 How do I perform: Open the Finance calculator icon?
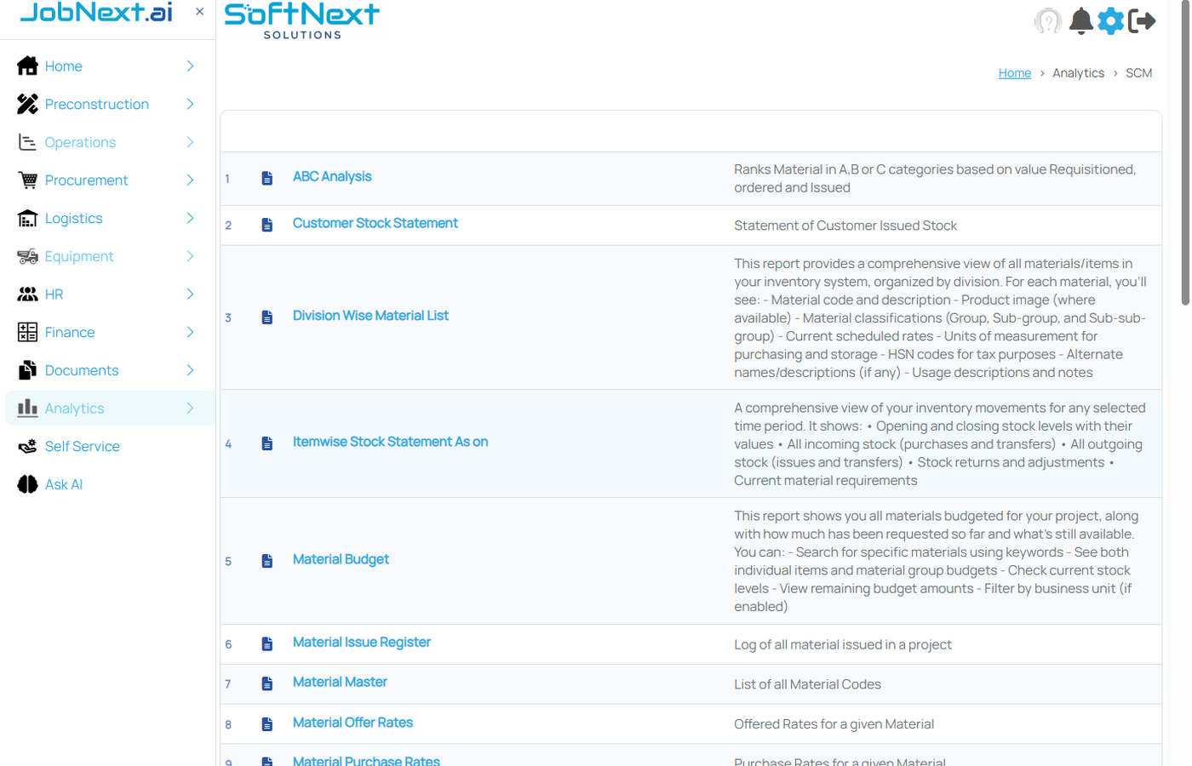[x=26, y=333]
